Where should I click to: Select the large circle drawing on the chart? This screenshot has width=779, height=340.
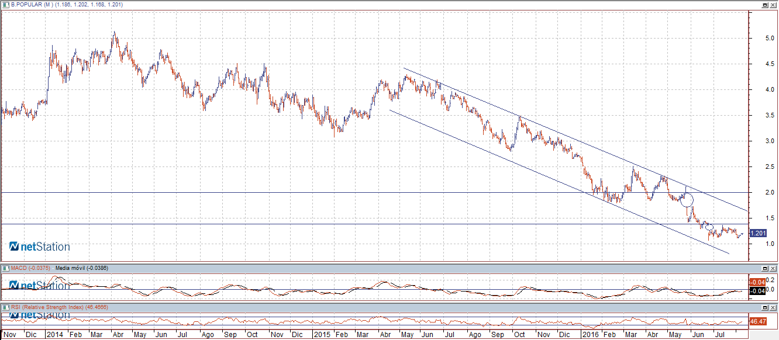pos(688,200)
